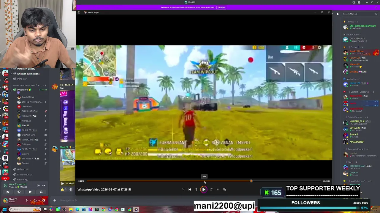380x213 pixels.
Task: Open Bfg Faiz (Channel Owner) member profile
Action: click(x=361, y=27)
